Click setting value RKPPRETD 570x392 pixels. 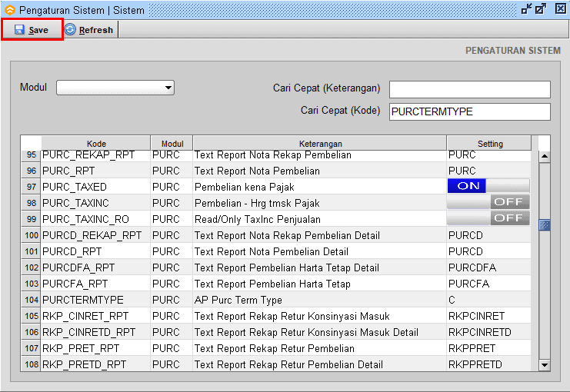(475, 364)
